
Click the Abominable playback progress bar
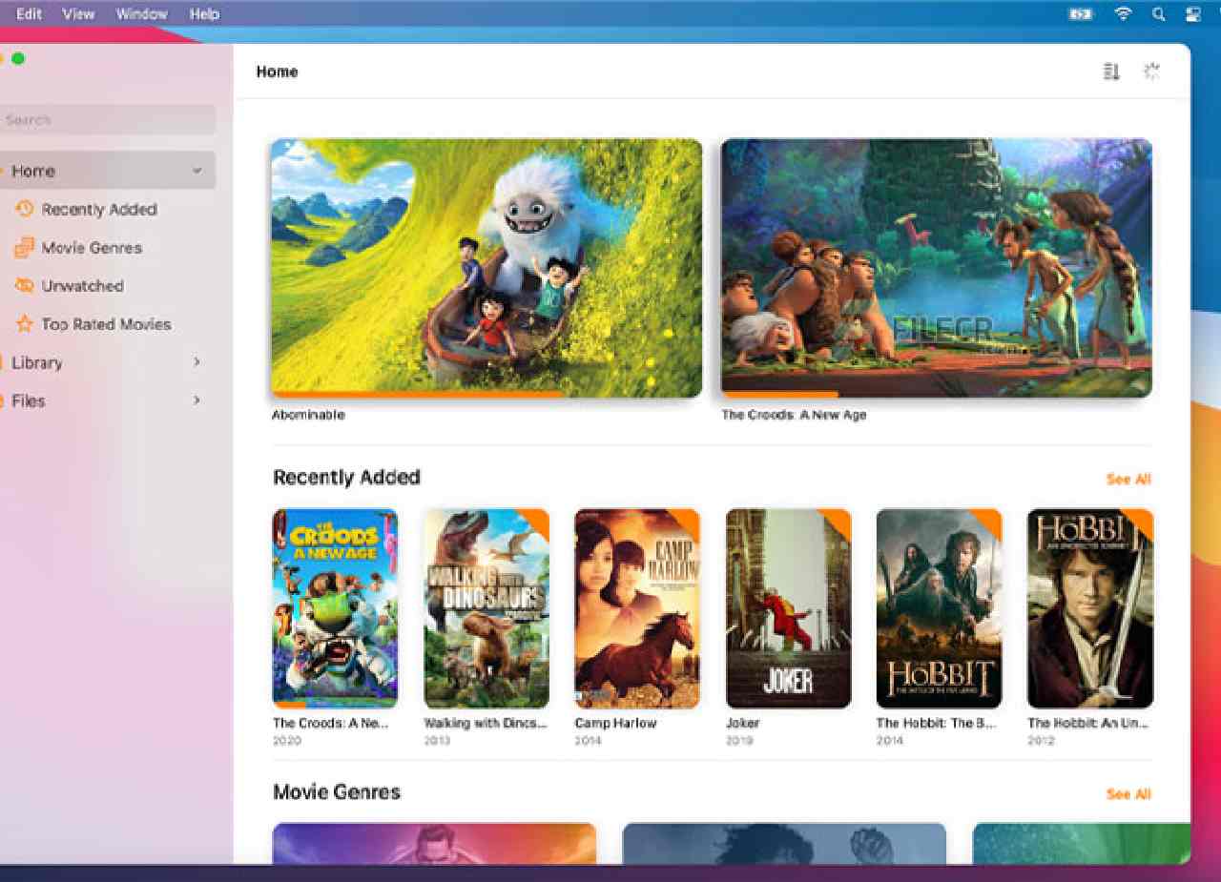[486, 394]
